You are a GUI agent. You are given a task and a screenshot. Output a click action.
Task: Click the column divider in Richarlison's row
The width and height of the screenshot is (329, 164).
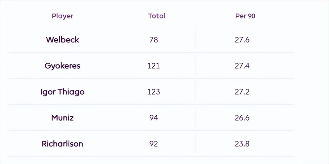pyautogui.click(x=195, y=144)
